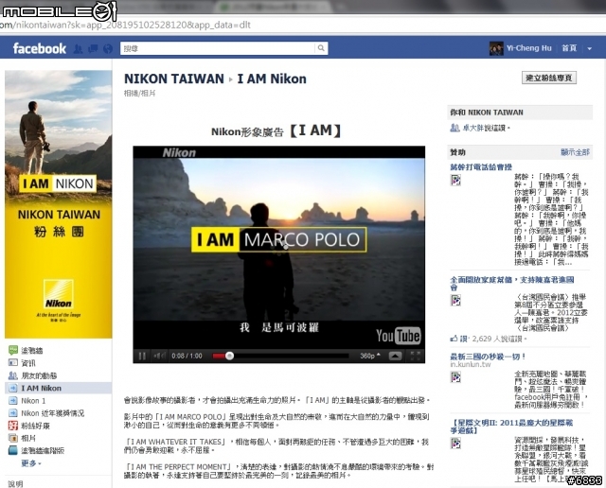The height and width of the screenshot is (488, 606).
Task: Open 塗鴉牆 wall tab in sidebar
Action: point(31,351)
